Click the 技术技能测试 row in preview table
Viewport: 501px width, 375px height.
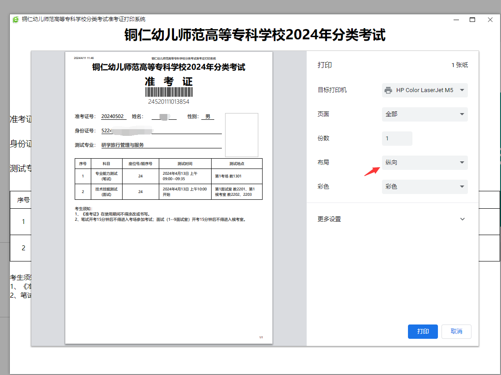(x=169, y=191)
